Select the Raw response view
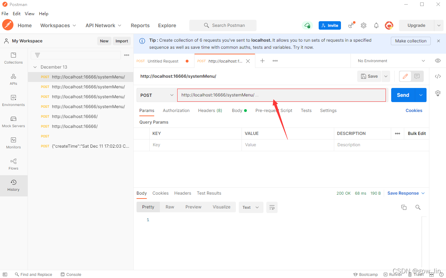This screenshot has width=446, height=278. click(170, 207)
